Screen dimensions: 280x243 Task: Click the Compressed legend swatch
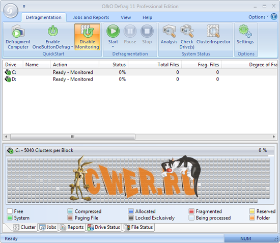click(x=70, y=211)
